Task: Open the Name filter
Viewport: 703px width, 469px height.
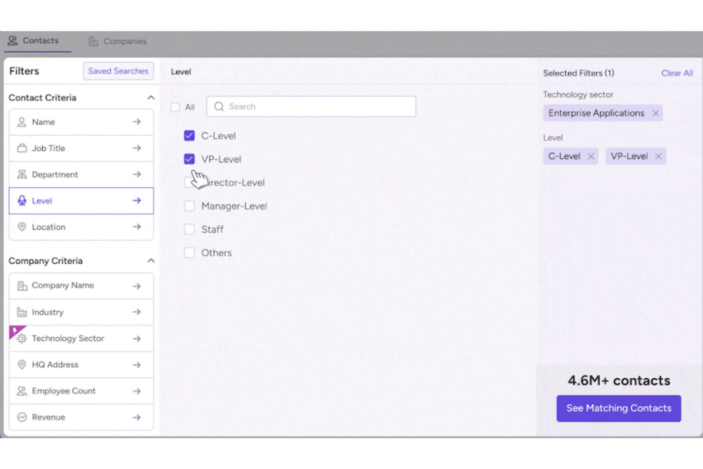Action: click(x=81, y=122)
